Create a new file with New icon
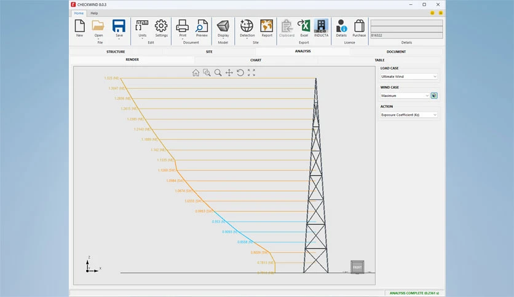Screen dimensions: 514x297 pos(80,28)
